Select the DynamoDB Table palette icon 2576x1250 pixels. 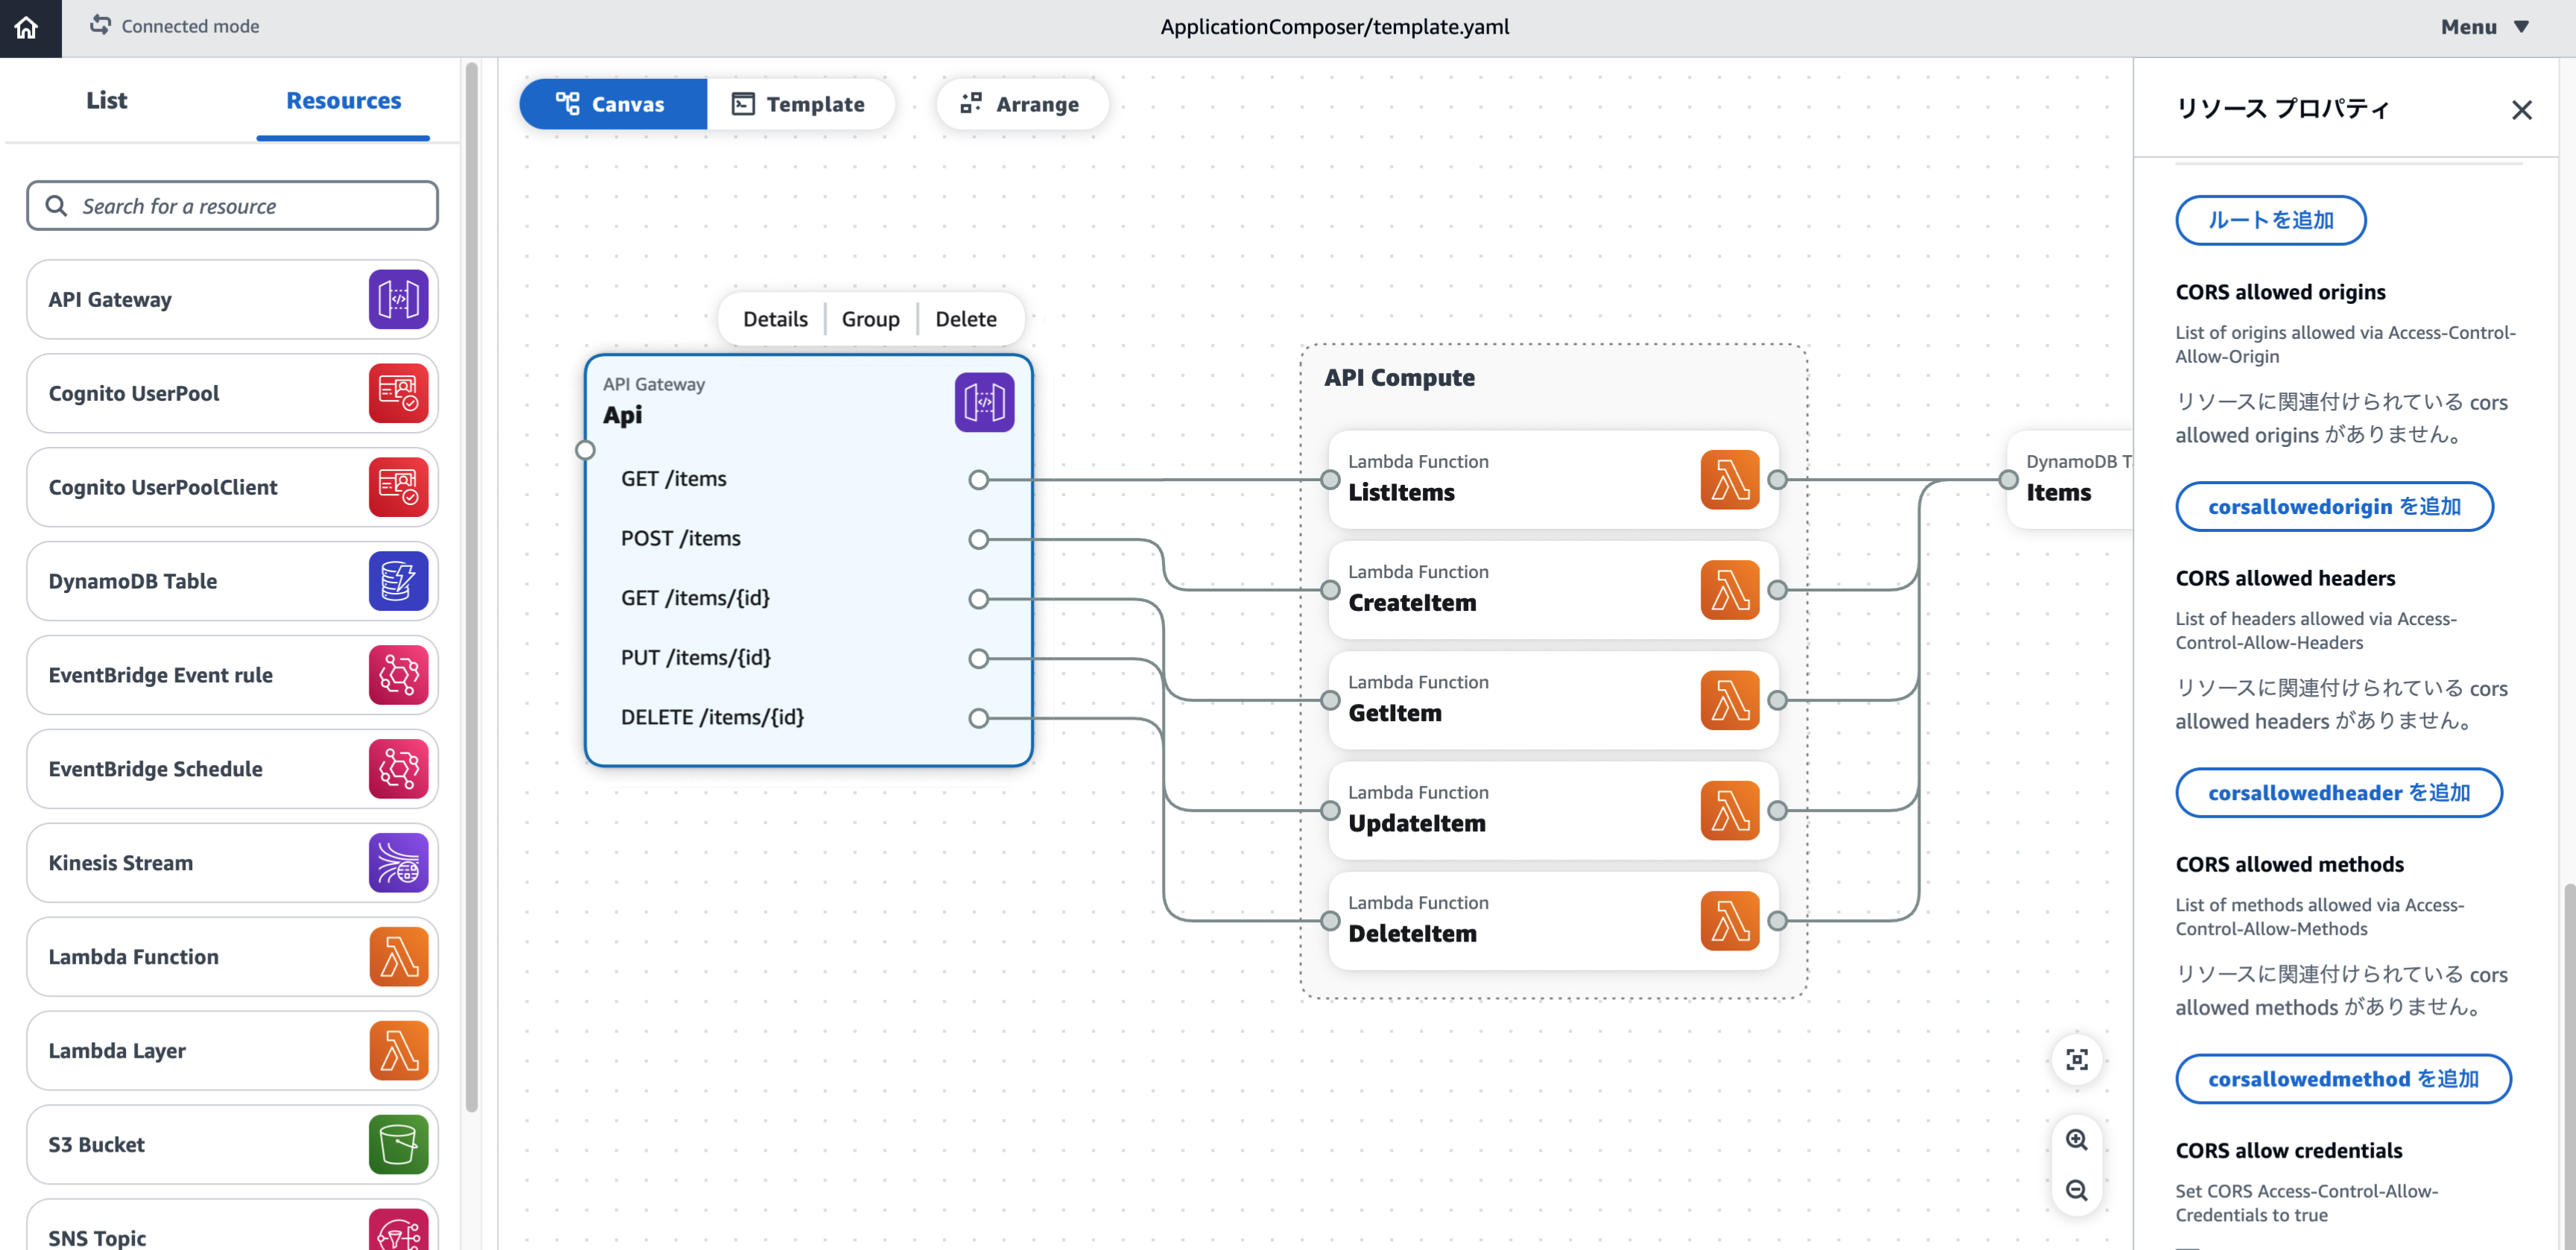coord(398,581)
